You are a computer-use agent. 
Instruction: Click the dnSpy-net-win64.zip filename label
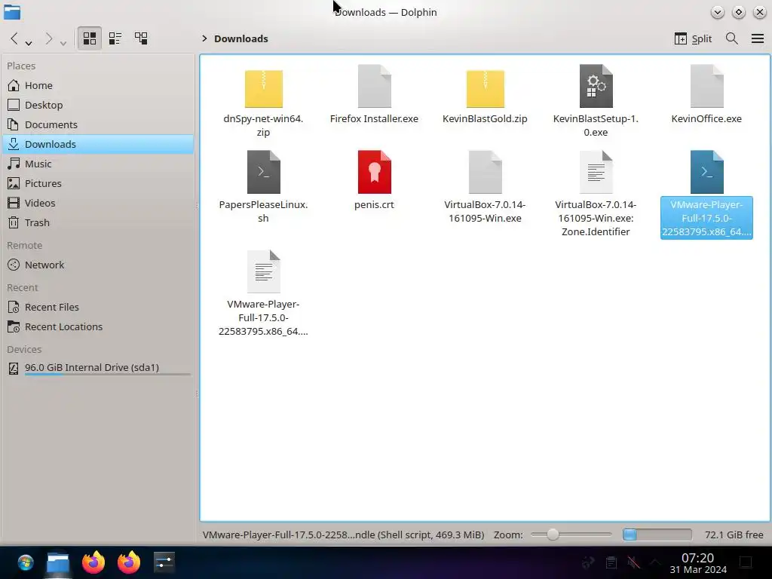click(263, 126)
